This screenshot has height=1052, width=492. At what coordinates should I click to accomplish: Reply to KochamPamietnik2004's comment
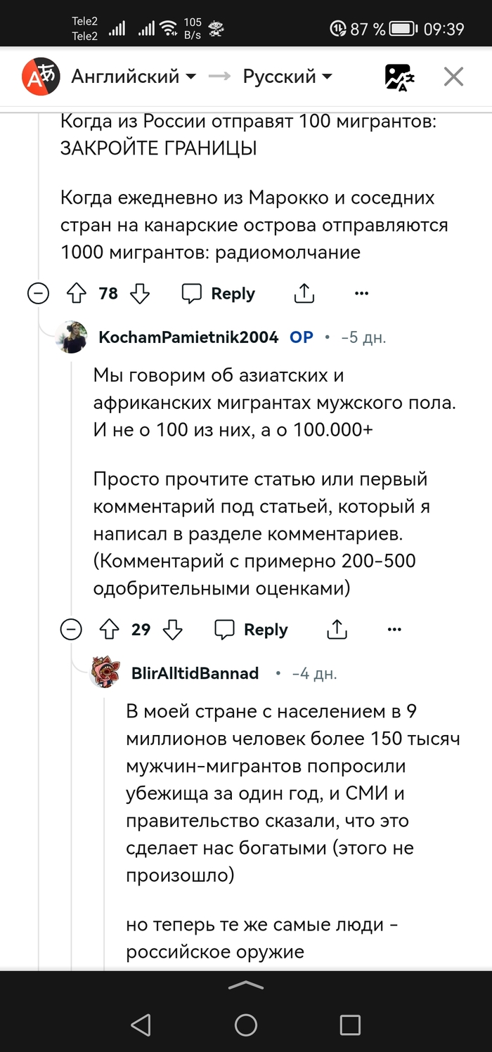click(252, 629)
